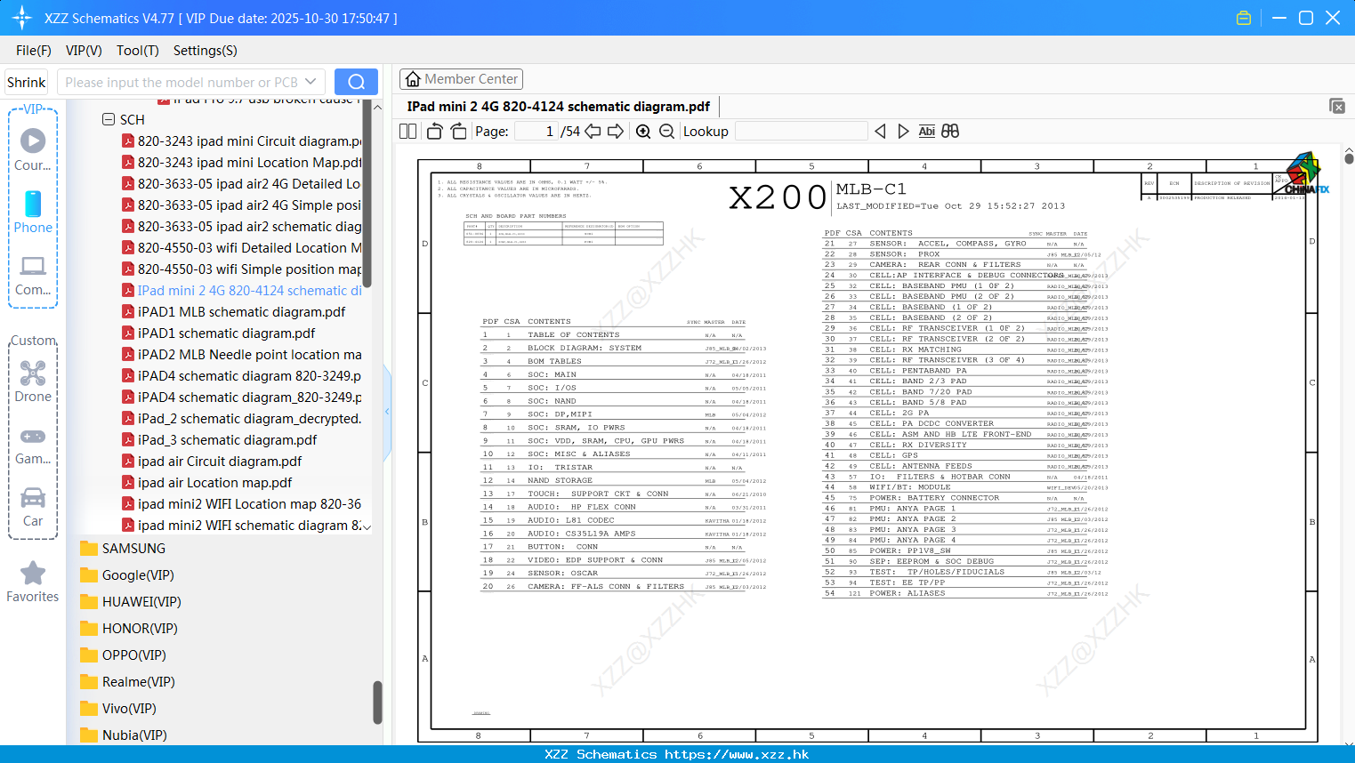Open 820-4550-03 wifi Detailed Location Map
Image resolution: width=1355 pixels, height=763 pixels.
pos(242,247)
